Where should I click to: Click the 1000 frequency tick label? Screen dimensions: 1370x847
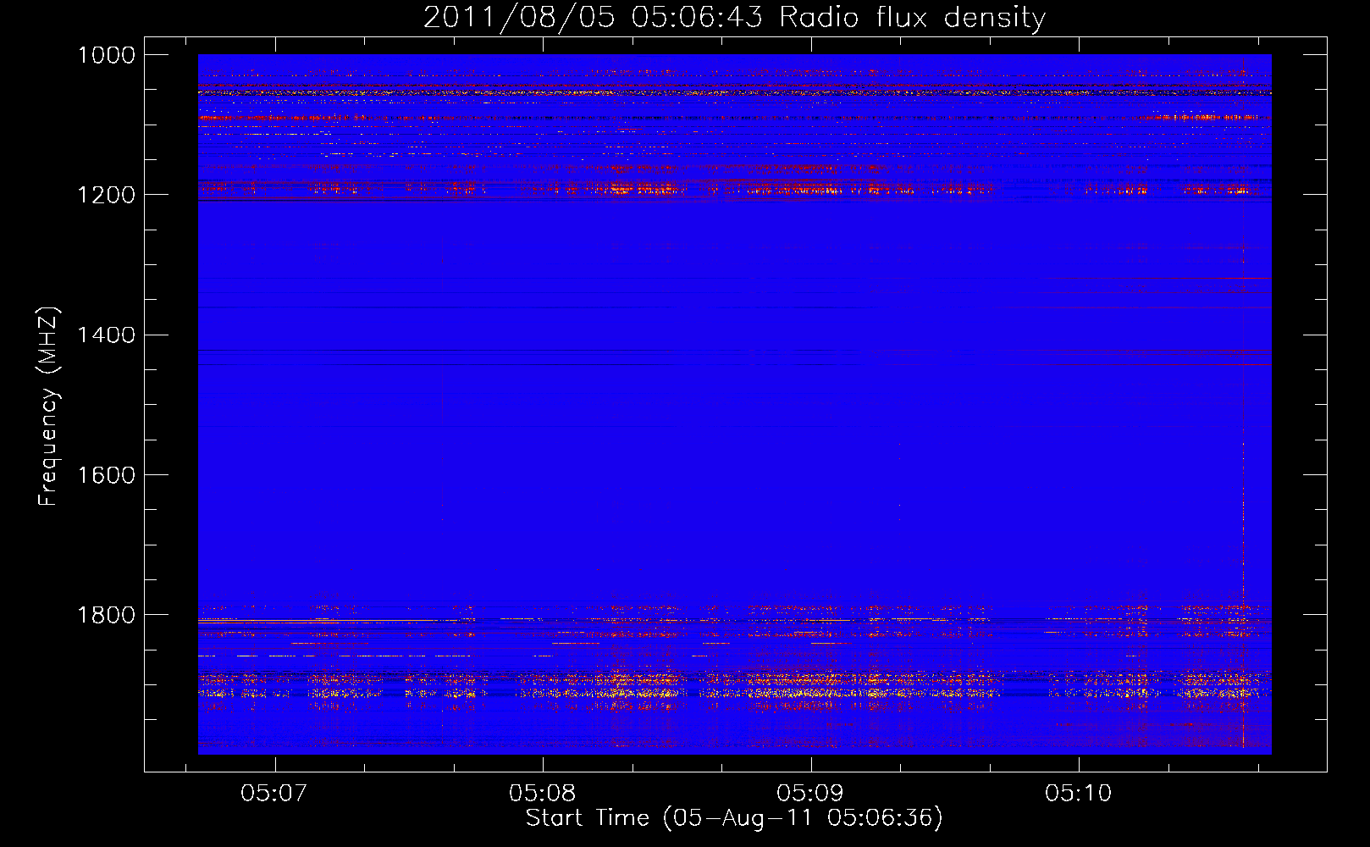coord(106,55)
